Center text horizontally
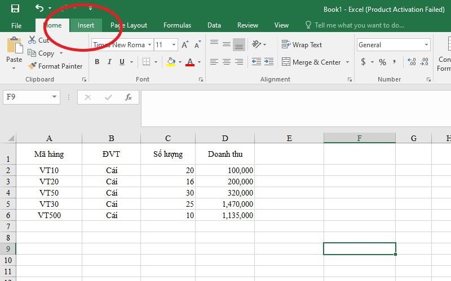This screenshot has width=451, height=281. 227,62
